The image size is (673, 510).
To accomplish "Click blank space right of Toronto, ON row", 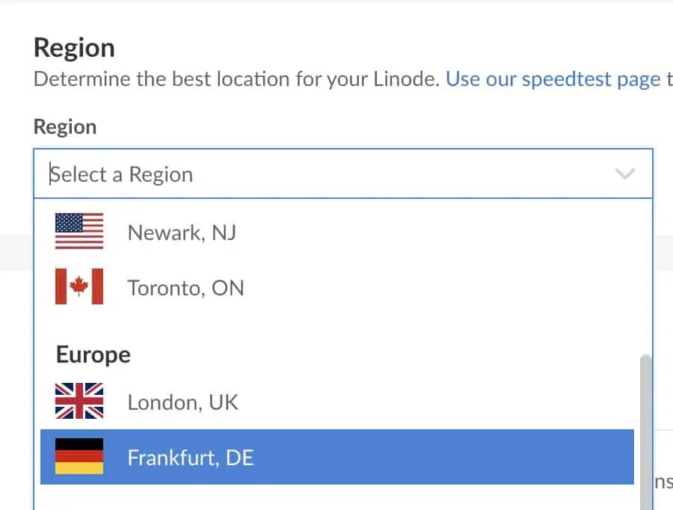I will [x=449, y=288].
